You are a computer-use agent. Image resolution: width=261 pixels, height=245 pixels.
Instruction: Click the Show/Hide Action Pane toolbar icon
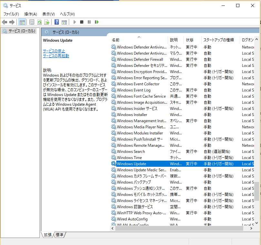(x=64, y=22)
